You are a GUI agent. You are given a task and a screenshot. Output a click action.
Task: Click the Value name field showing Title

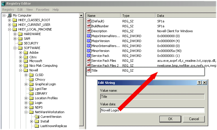click(x=153, y=97)
